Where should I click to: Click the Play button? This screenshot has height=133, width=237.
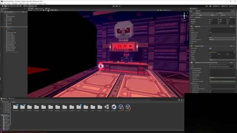pos(114,6)
